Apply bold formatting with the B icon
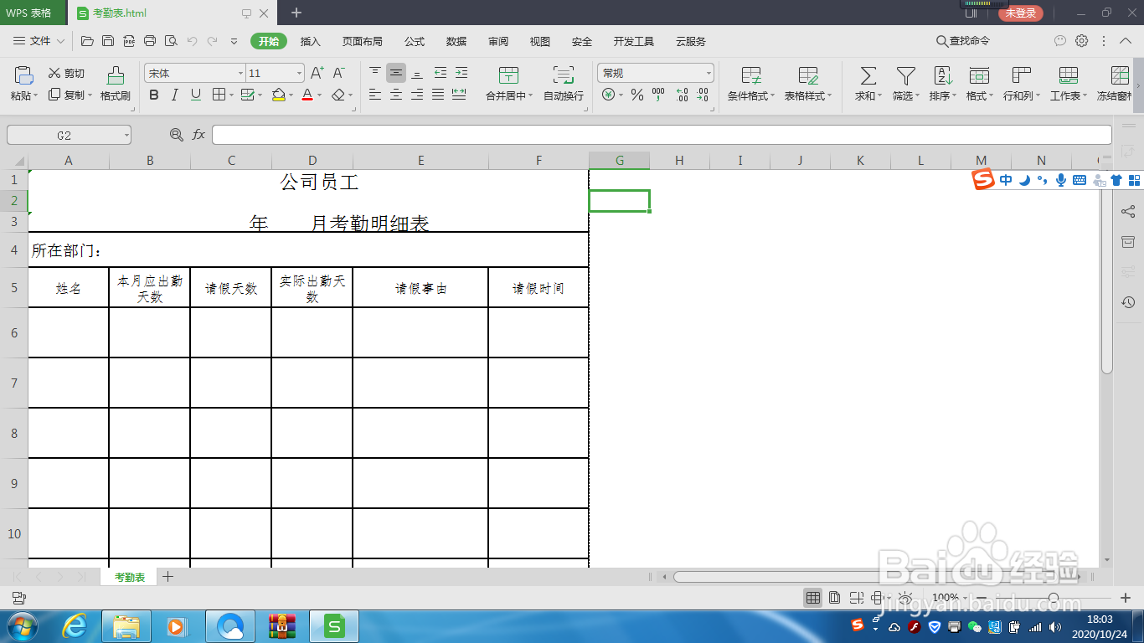Image resolution: width=1144 pixels, height=643 pixels. point(153,95)
